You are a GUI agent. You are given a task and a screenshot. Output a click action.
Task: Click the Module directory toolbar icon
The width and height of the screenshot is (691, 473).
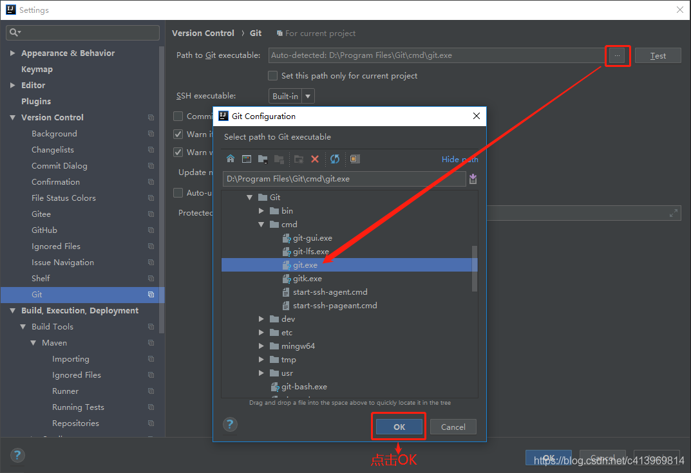pos(279,159)
